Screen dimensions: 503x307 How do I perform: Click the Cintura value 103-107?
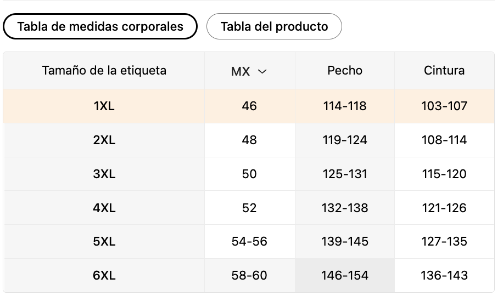[444, 106]
